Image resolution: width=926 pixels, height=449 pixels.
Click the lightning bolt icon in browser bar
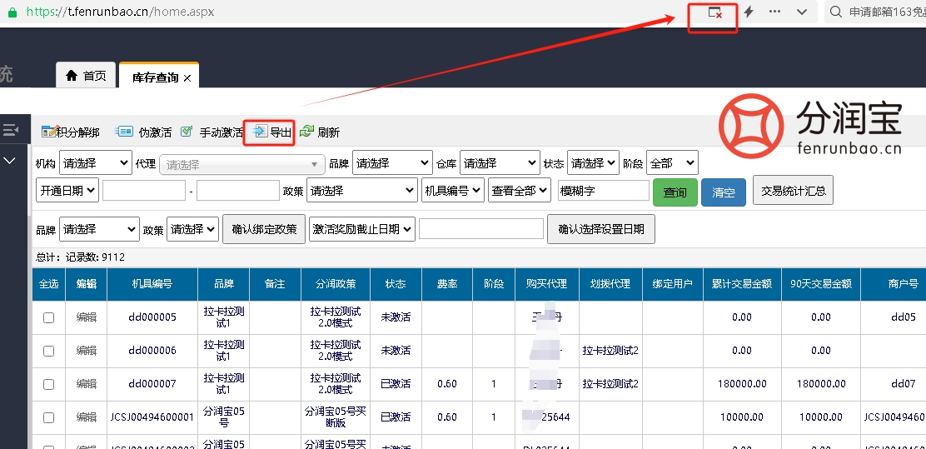pos(749,12)
